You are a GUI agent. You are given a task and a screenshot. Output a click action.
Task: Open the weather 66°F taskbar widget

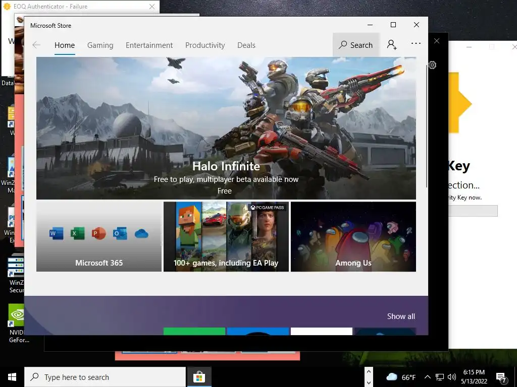(400, 377)
